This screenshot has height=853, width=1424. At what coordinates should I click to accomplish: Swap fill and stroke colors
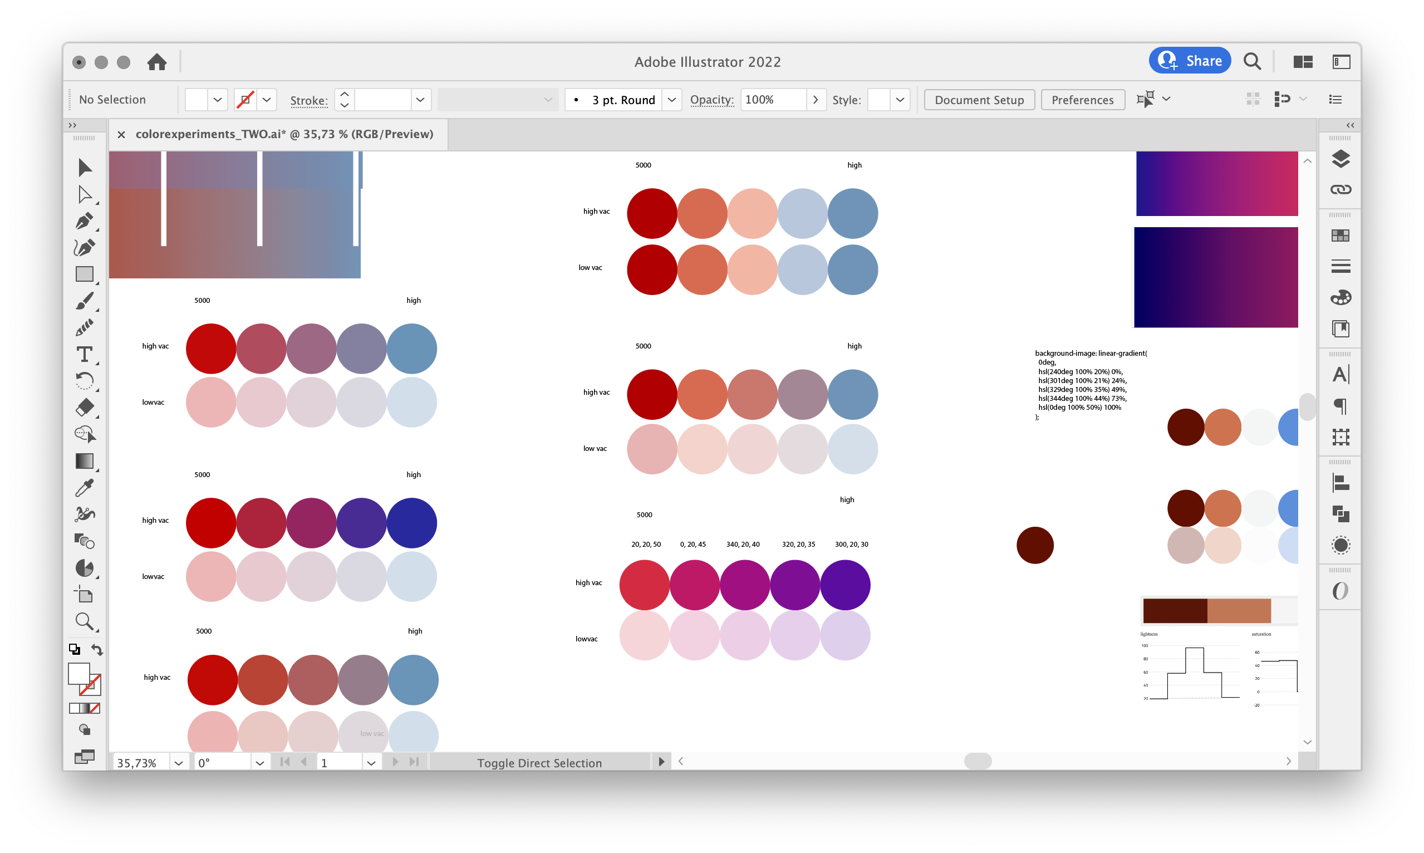(x=97, y=650)
